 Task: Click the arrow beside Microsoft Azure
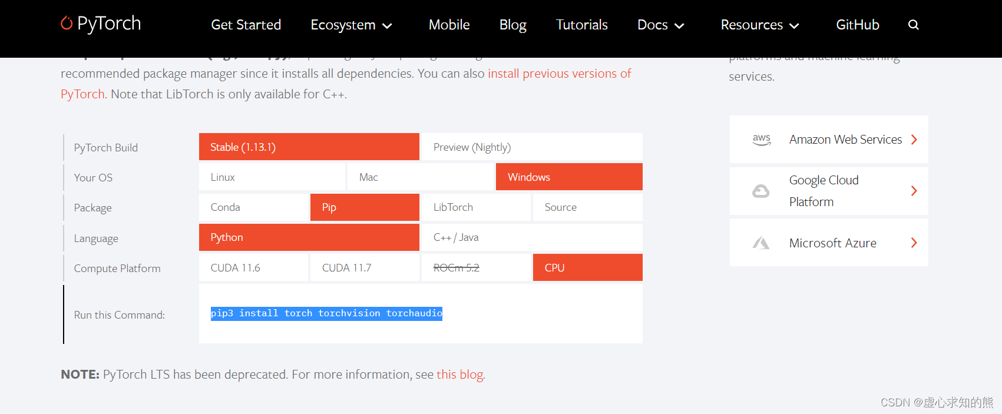[x=914, y=243]
